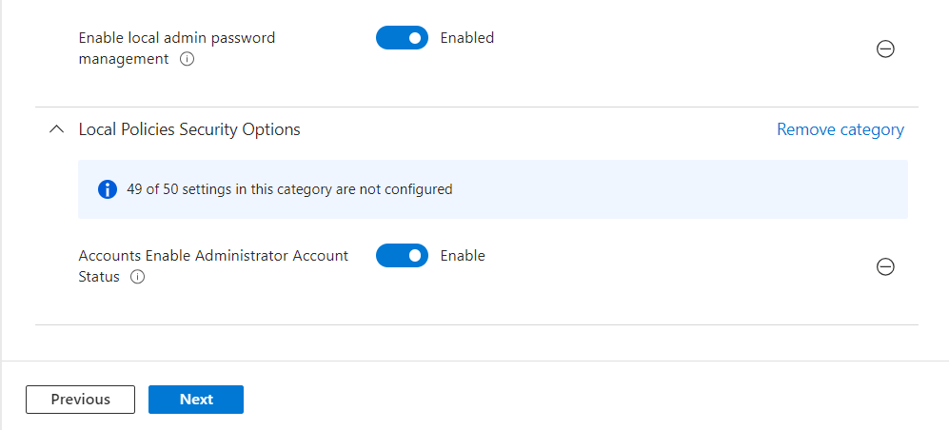Select the 'Enable local admin password management' label
Viewport: 949px width, 430px height.
(x=176, y=38)
